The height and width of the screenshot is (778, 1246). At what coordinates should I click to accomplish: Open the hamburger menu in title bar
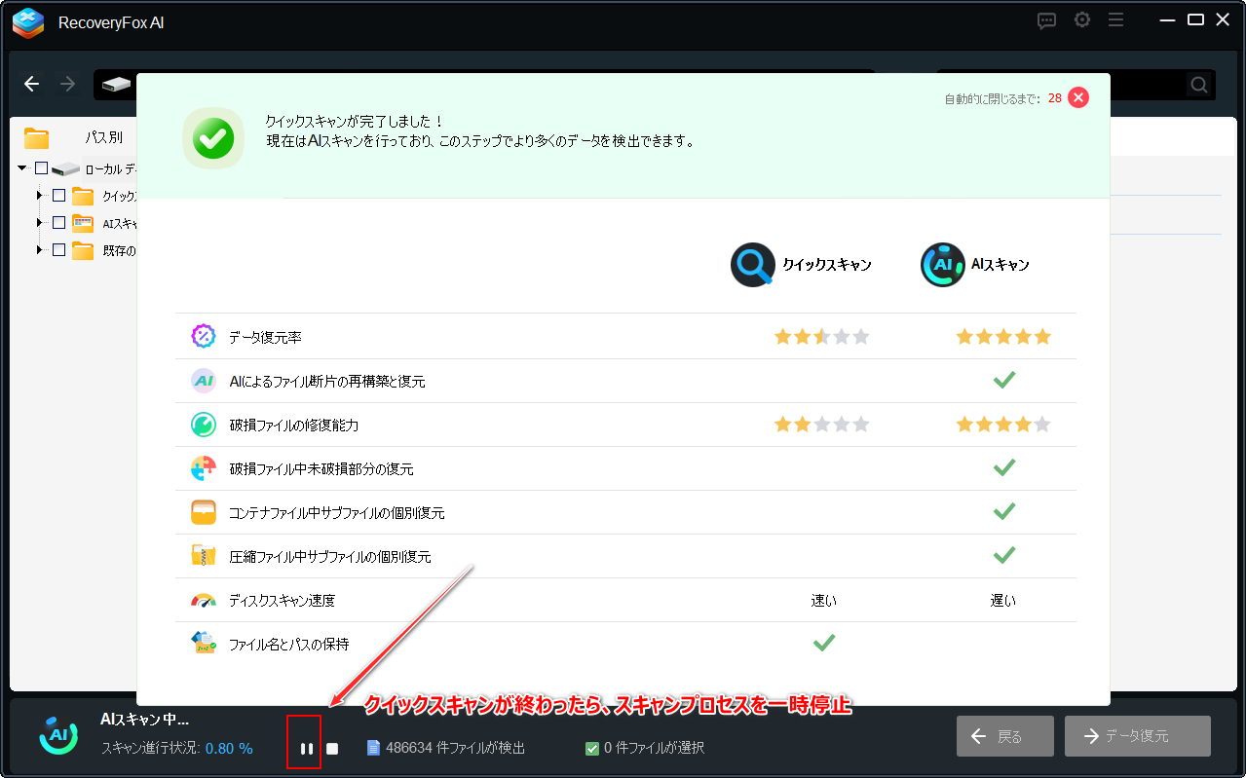point(1116,20)
